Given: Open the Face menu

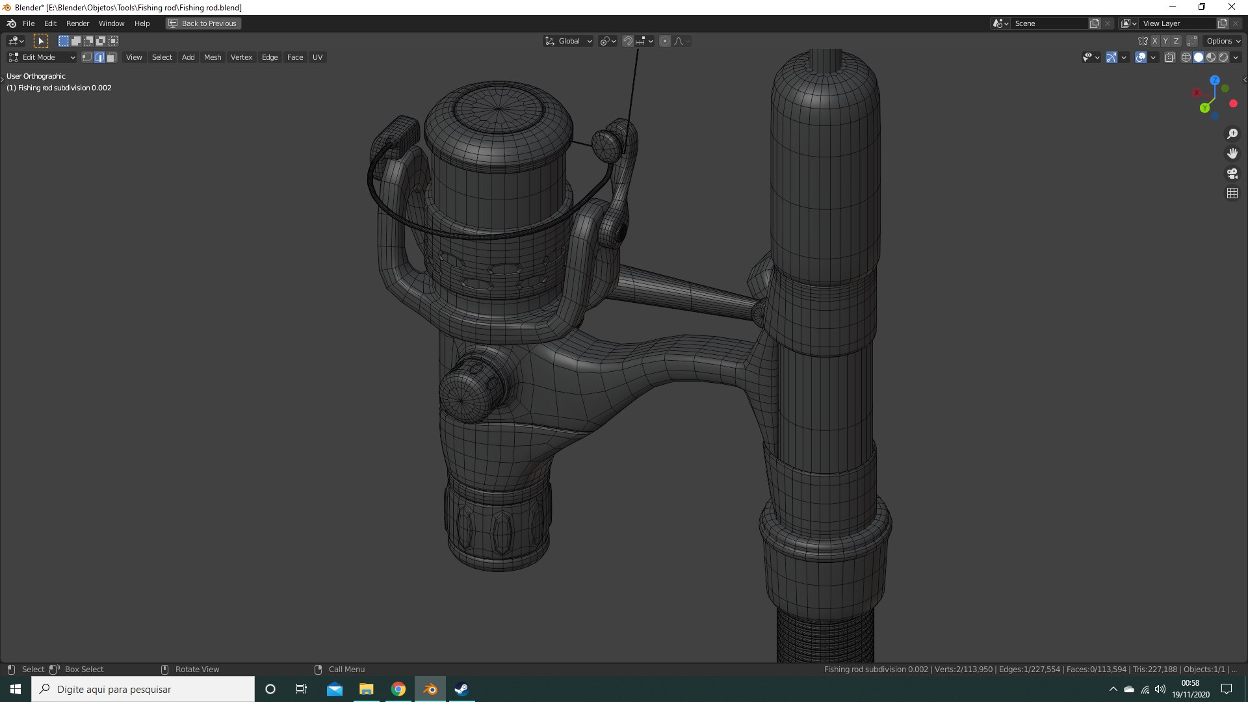Looking at the screenshot, I should tap(295, 57).
